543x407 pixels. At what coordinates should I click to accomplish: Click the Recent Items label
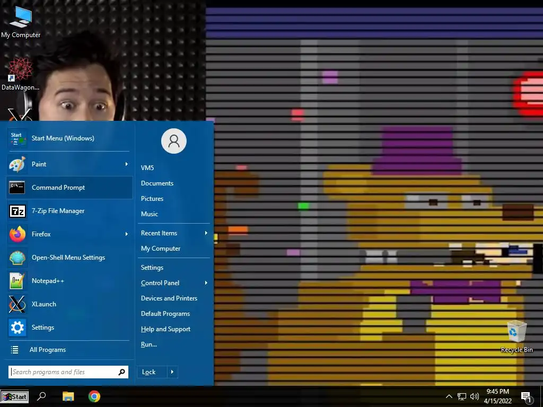tap(159, 233)
